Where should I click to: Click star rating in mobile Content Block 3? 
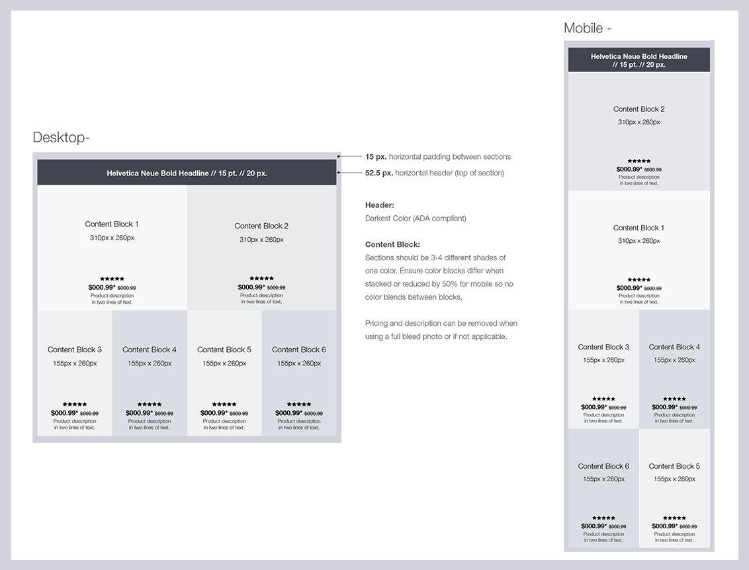coord(604,399)
